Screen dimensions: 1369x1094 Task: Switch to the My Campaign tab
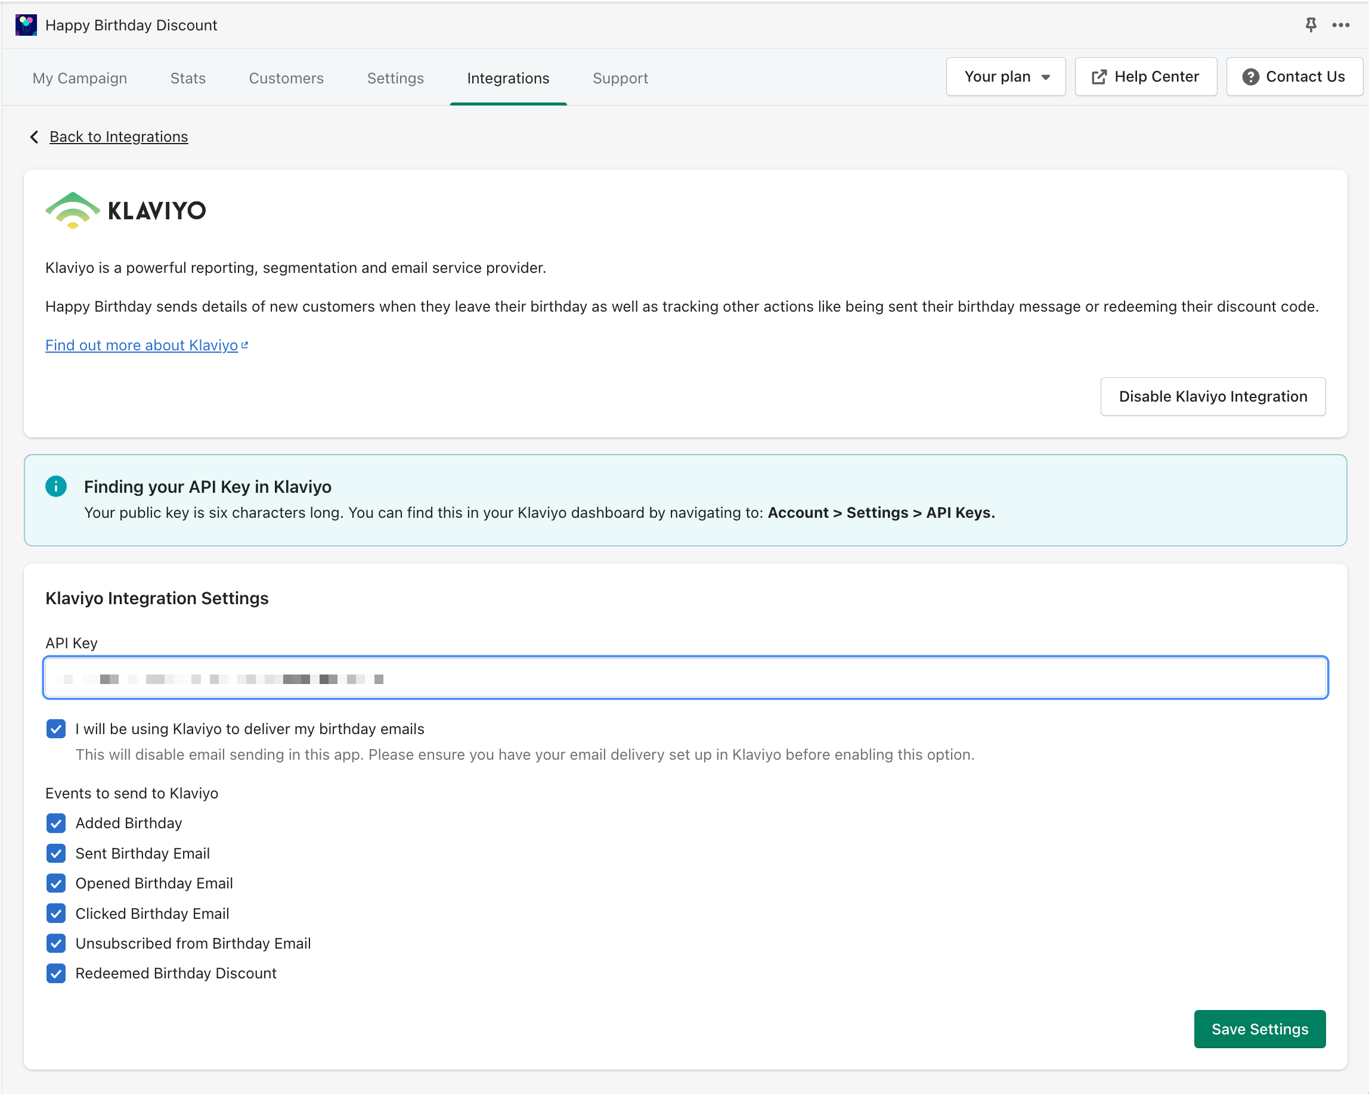tap(80, 78)
